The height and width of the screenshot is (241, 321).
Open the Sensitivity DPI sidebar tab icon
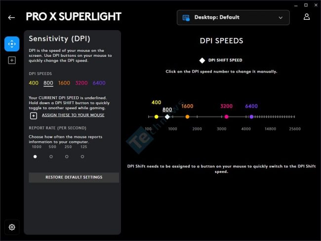tap(12, 44)
